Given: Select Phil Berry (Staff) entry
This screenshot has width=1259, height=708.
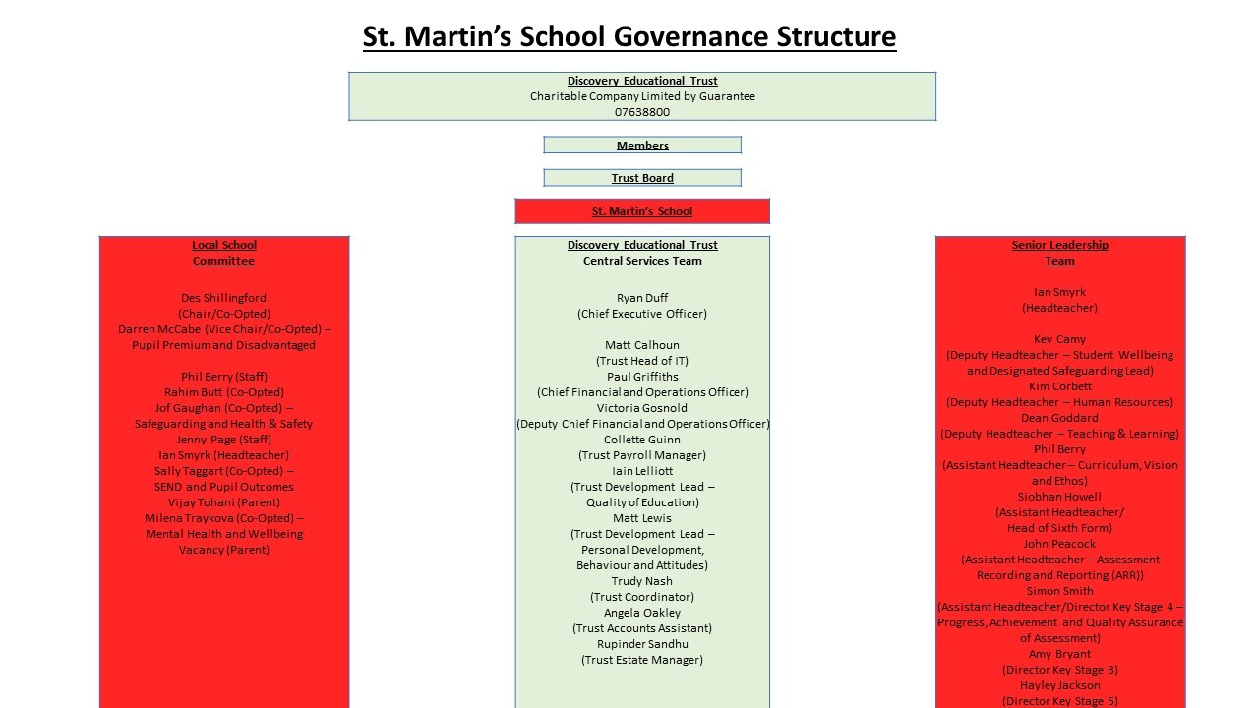Looking at the screenshot, I should click(224, 377).
